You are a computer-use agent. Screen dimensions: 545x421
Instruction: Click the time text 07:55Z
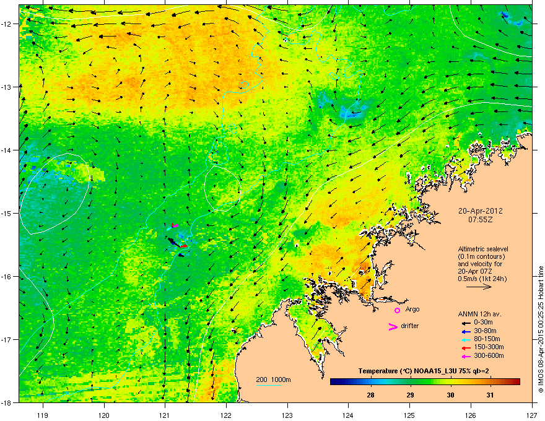click(480, 220)
